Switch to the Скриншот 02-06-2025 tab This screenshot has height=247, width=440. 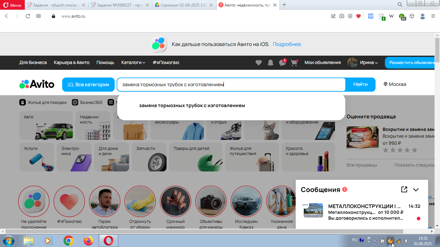184,5
